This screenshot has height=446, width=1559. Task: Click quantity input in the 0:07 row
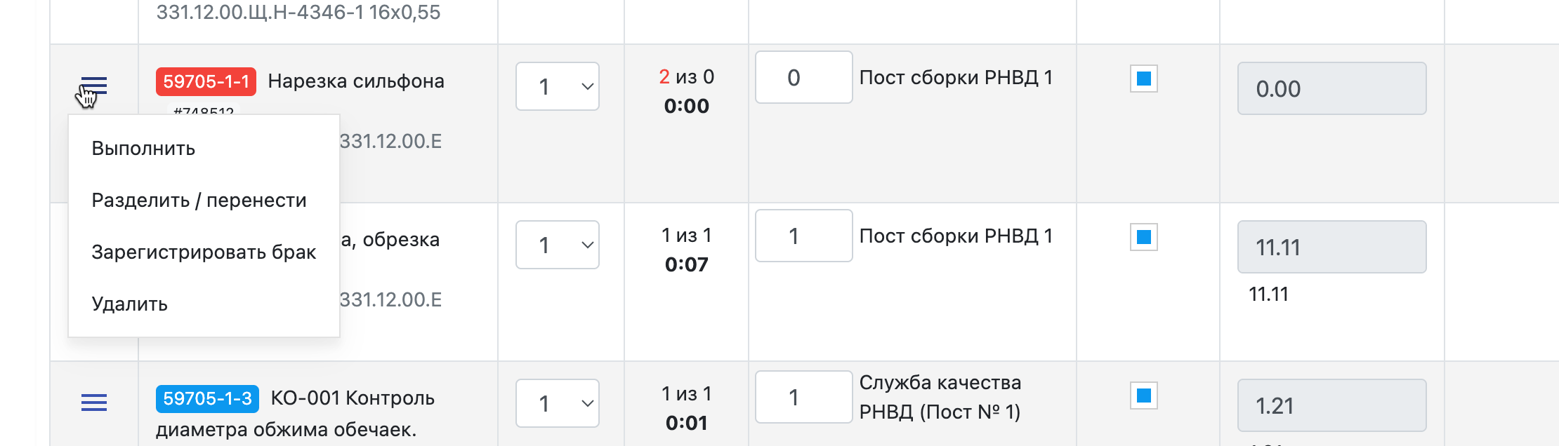[x=803, y=236]
